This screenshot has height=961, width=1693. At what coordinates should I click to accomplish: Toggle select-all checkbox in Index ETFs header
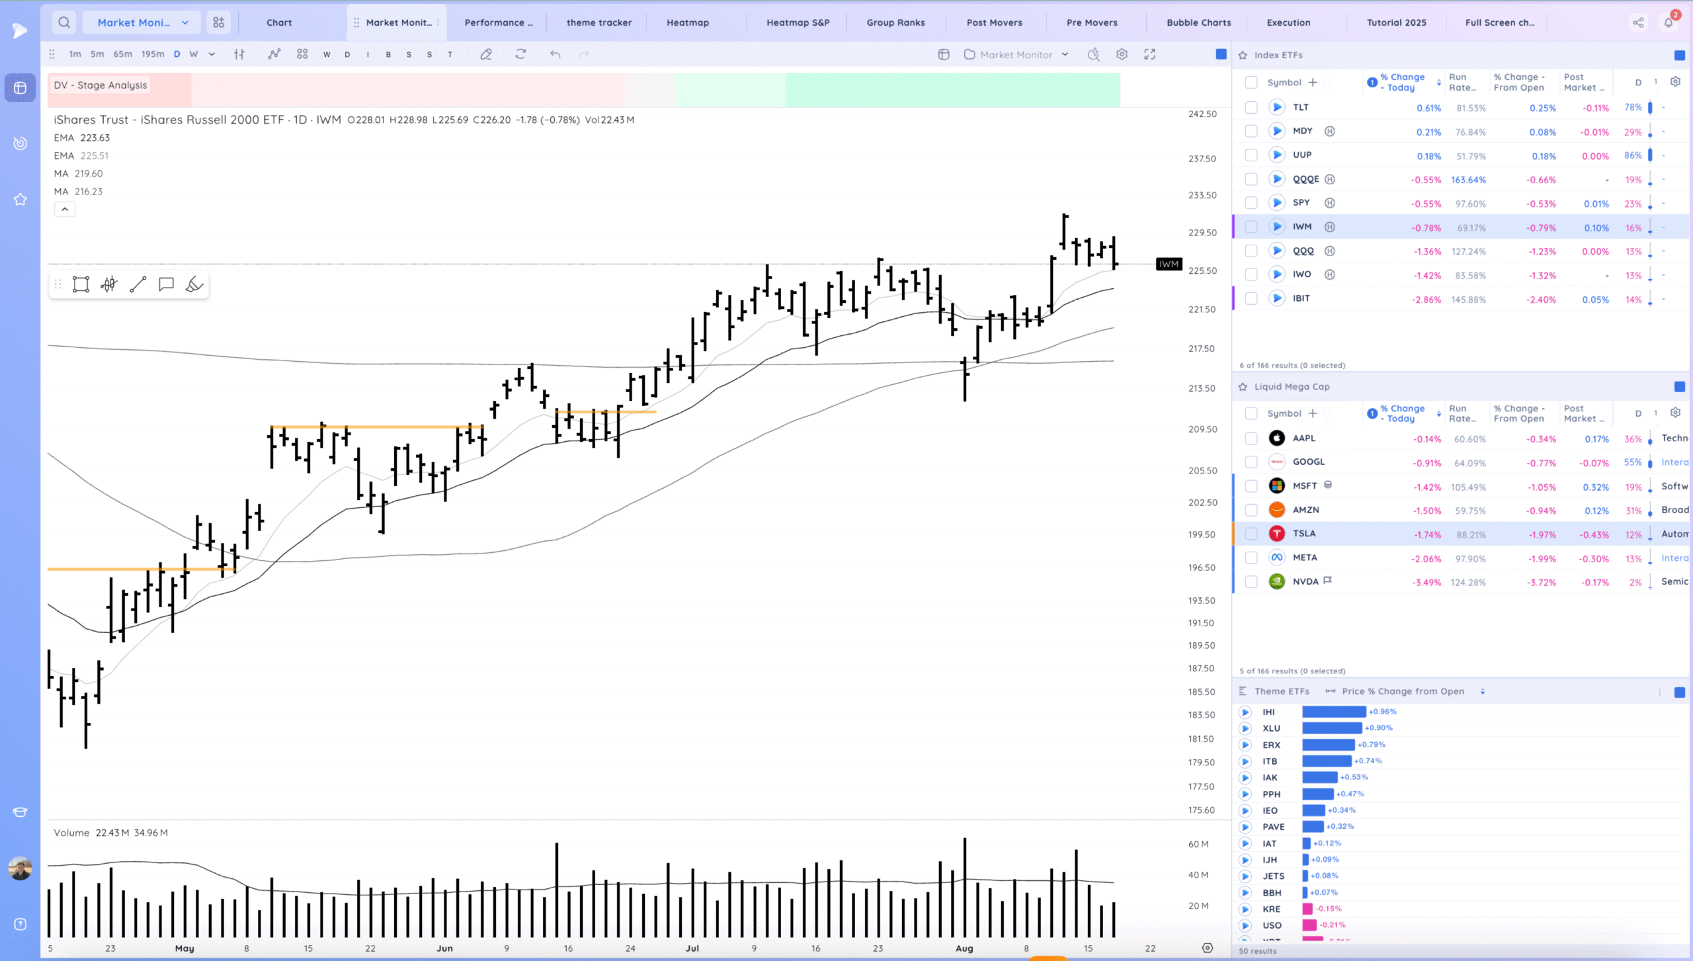coord(1251,82)
